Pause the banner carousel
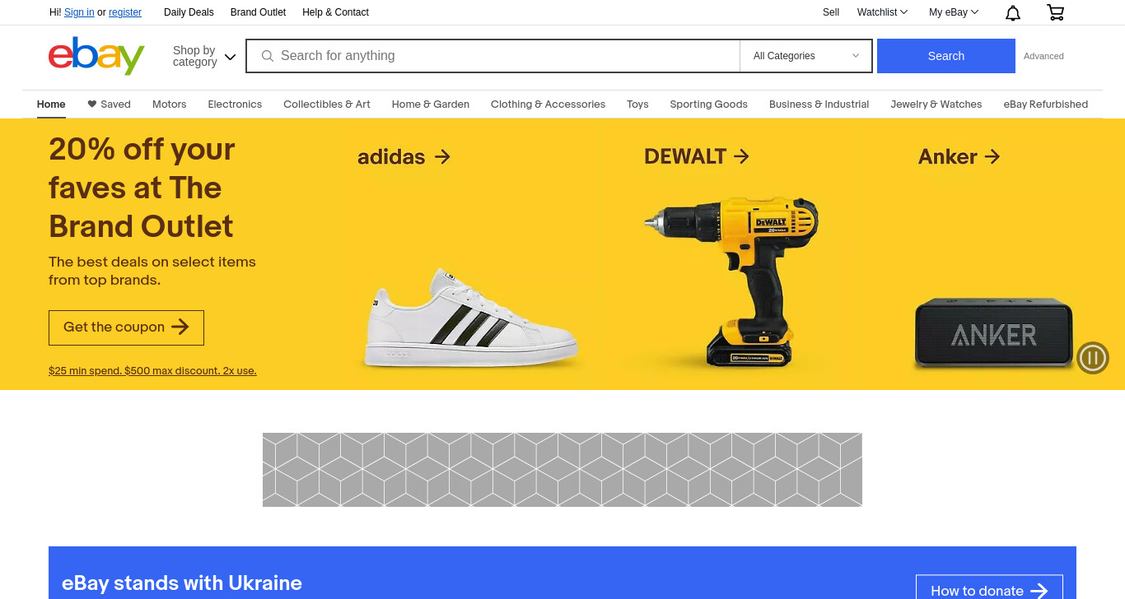Screen dimensions: 1125x599 pos(1093,358)
